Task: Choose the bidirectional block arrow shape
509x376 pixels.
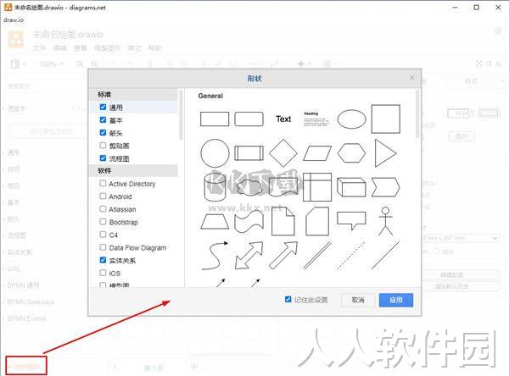Action: pyautogui.click(x=249, y=256)
